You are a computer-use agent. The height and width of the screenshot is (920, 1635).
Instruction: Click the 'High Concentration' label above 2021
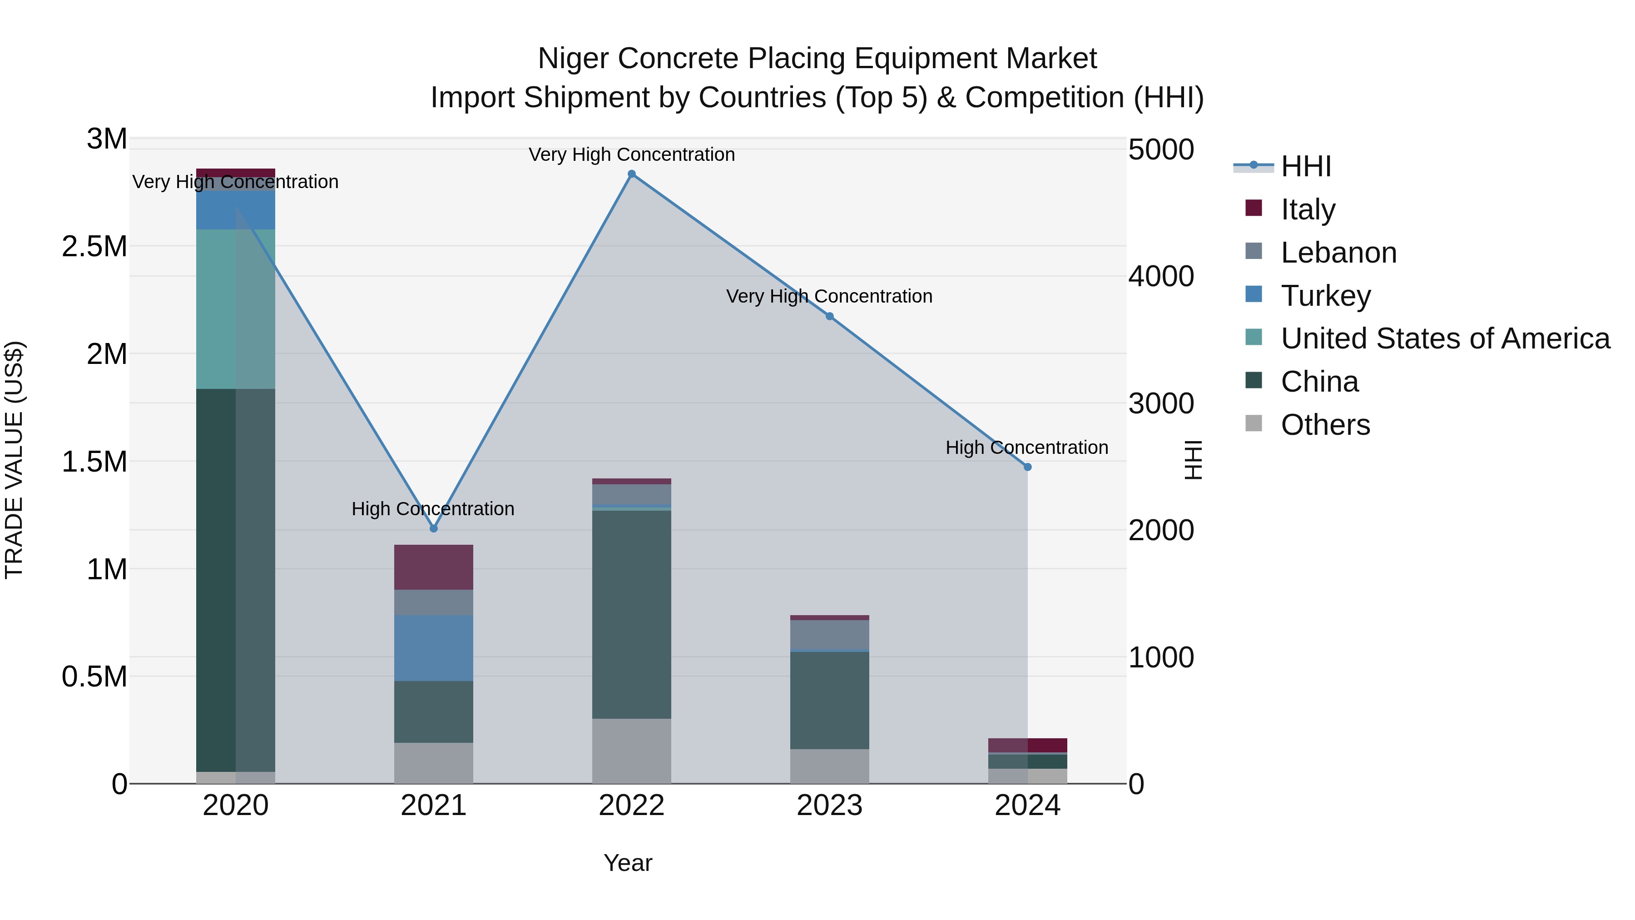click(x=433, y=508)
